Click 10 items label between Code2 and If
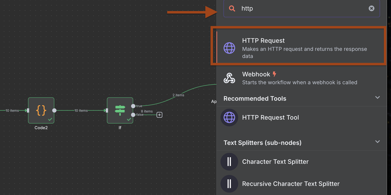391x195 pixels. 81,111
